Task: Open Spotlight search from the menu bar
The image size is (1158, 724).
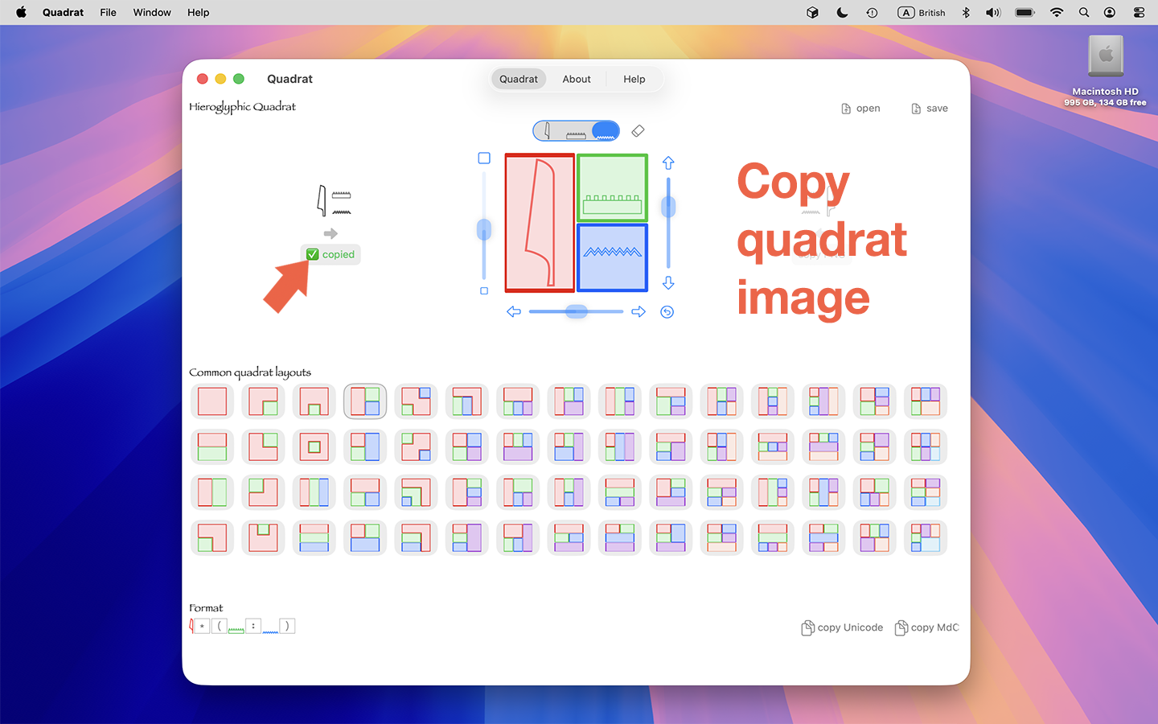Action: coord(1084,12)
